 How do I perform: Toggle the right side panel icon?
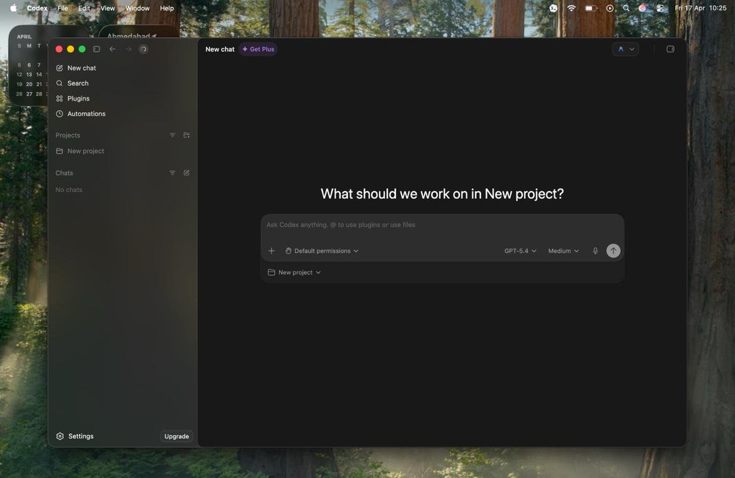coord(670,49)
